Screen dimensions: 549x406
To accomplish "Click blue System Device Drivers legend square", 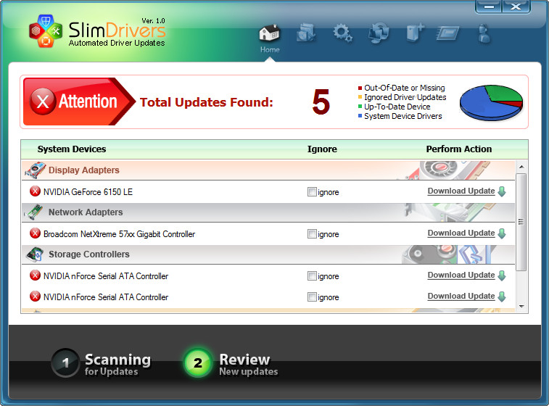I will (x=360, y=116).
